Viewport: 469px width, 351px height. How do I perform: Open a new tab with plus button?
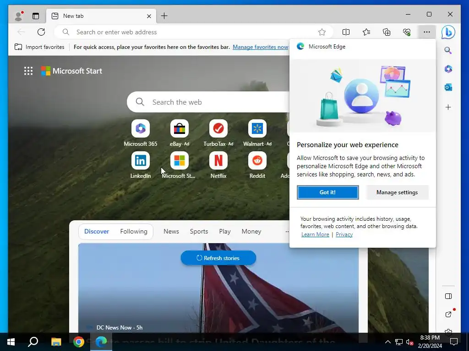tap(164, 16)
